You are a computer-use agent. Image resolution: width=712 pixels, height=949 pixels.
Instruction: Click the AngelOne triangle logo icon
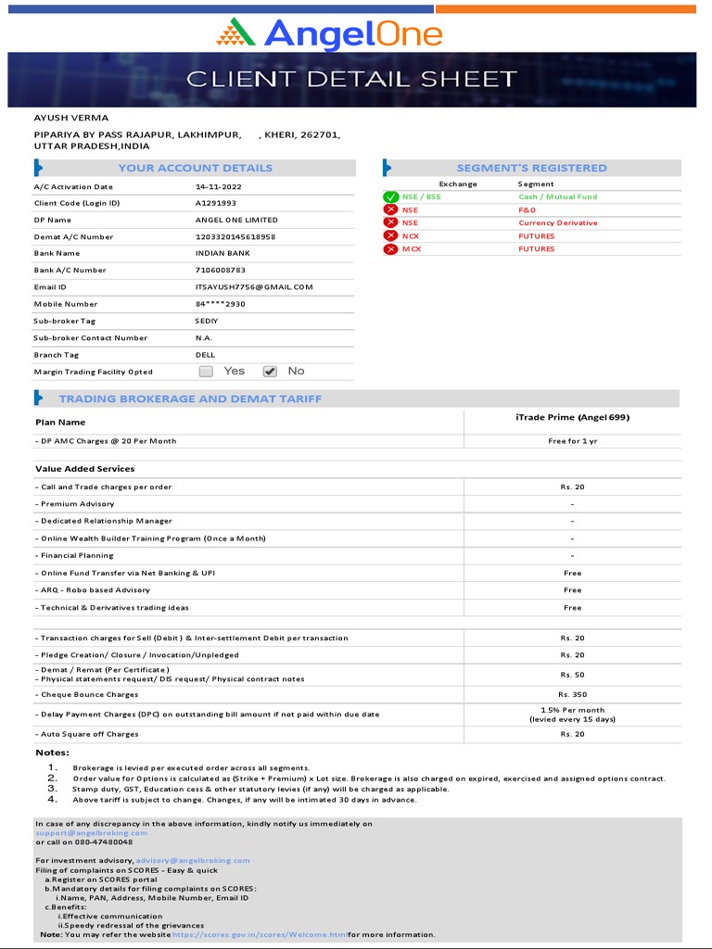click(235, 32)
